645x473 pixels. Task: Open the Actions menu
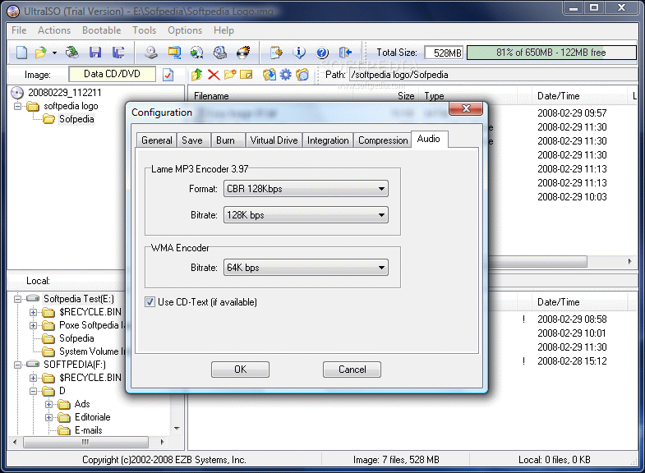tap(54, 30)
